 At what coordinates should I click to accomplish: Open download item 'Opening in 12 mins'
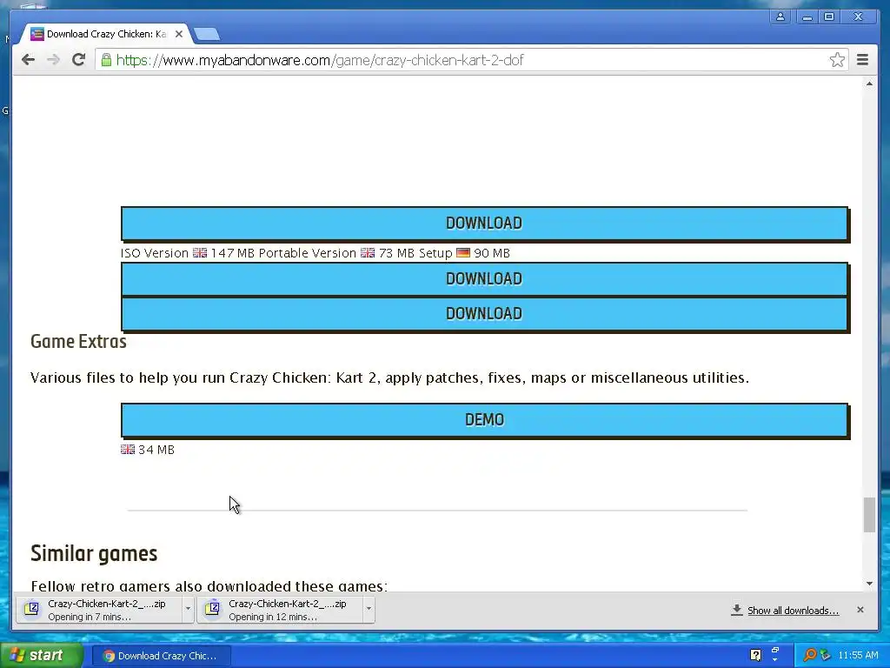[279, 610]
